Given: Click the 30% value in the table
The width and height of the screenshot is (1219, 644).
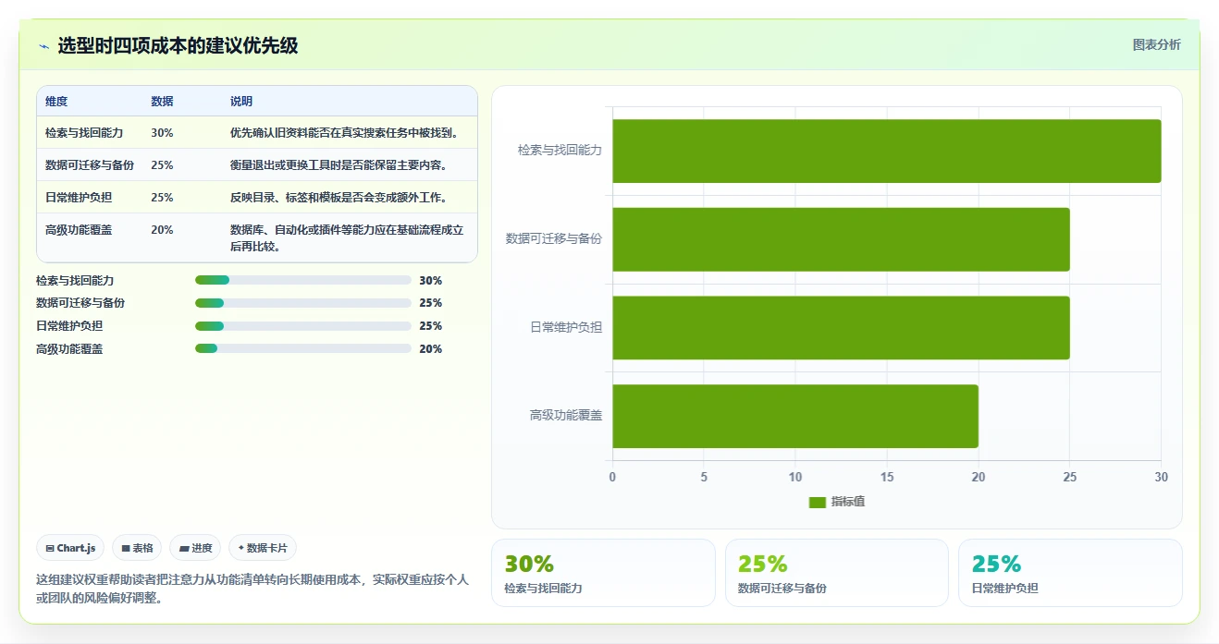Looking at the screenshot, I should coord(162,133).
